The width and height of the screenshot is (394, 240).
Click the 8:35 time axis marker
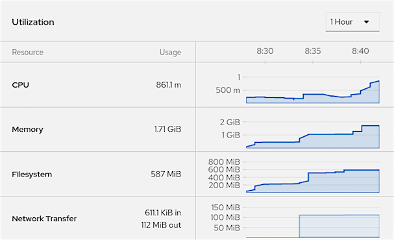click(313, 51)
